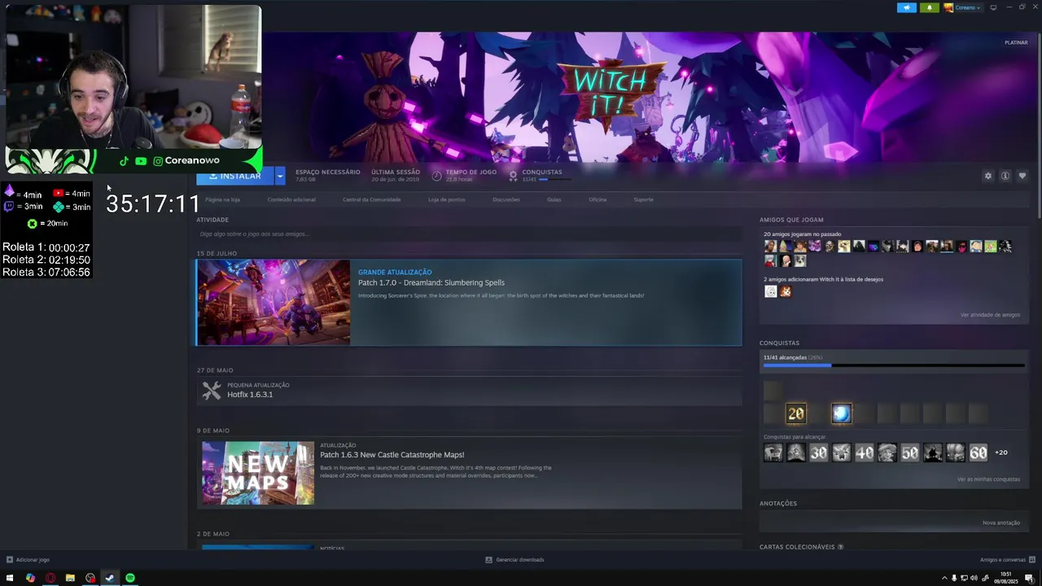Click the Platinar label on banner
Screen dimensions: 1042x586
click(x=1016, y=42)
